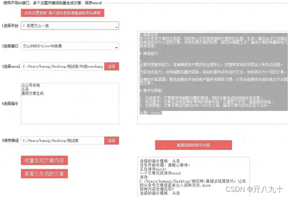
Task: Click the # 要求与限制 heading in prompt
Action: 151,90
